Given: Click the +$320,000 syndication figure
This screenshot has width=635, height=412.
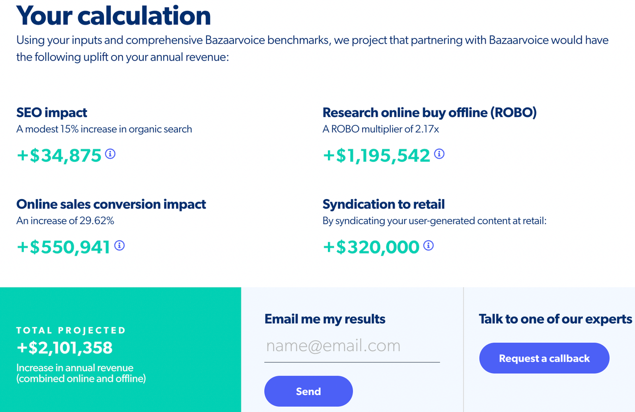Looking at the screenshot, I should [371, 247].
